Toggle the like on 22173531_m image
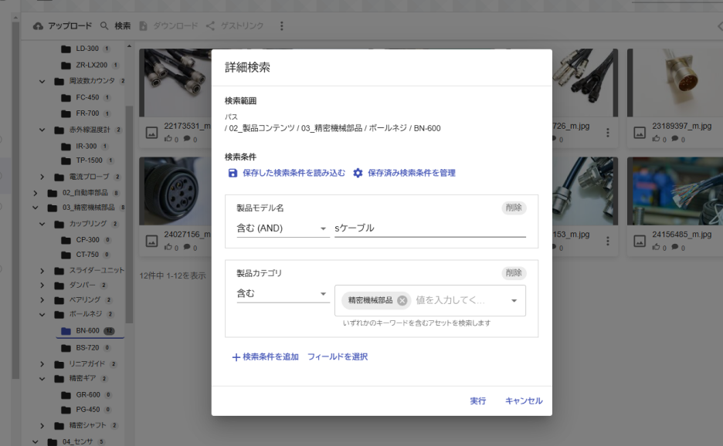Screen dimensions: 723x446 point(169,138)
